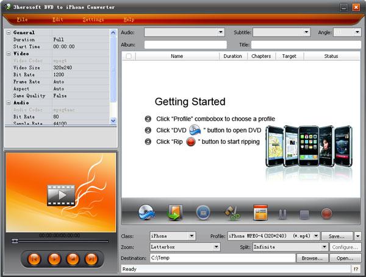Select the Start Time value 00:00:00

click(64, 46)
